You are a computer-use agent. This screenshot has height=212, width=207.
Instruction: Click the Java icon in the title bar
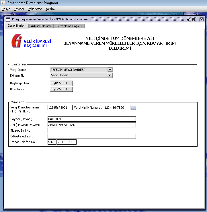coord(3,3)
